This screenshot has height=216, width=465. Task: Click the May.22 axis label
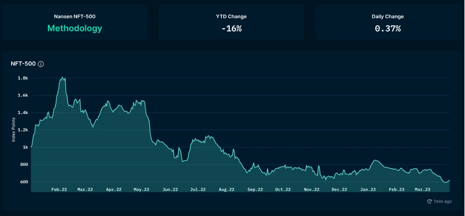141,190
